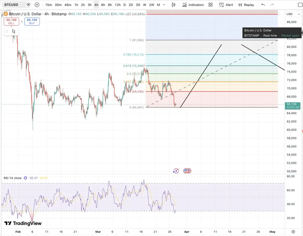Click the 80.00 level on the RSI scale
The image size is (303, 236).
point(291,176)
